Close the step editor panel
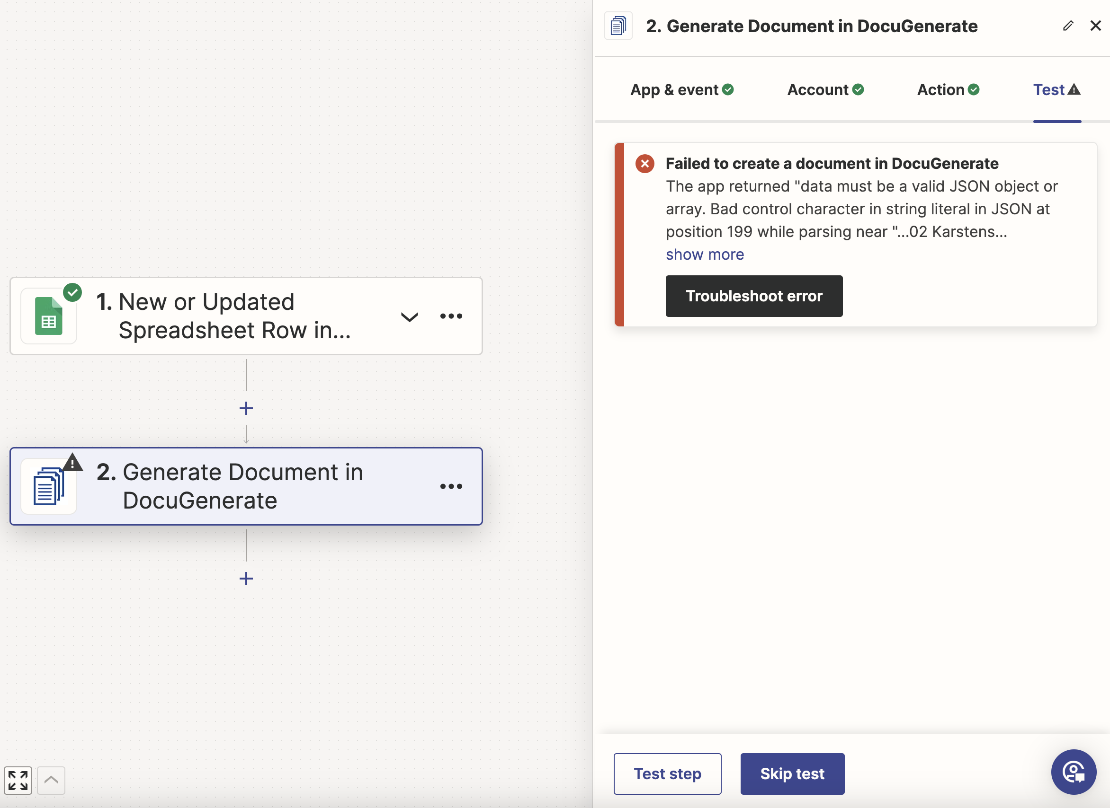 point(1095,26)
